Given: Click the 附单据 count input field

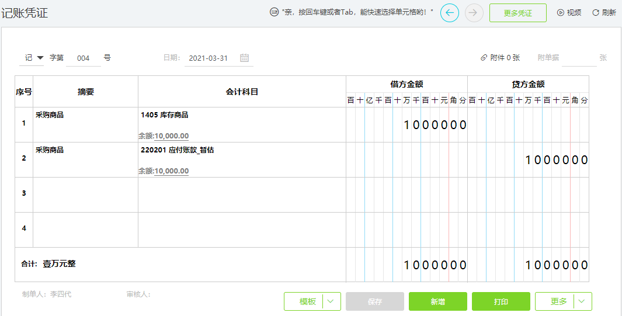Looking at the screenshot, I should pyautogui.click(x=579, y=58).
